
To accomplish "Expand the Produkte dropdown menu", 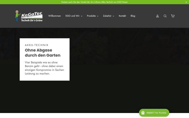I will coord(93,16).
